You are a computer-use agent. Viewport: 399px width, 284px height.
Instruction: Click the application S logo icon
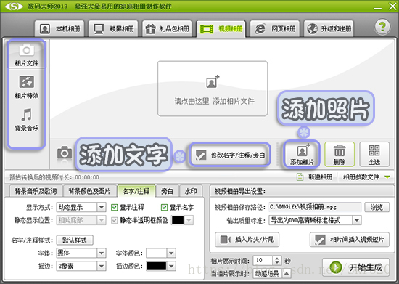tap(14, 7)
